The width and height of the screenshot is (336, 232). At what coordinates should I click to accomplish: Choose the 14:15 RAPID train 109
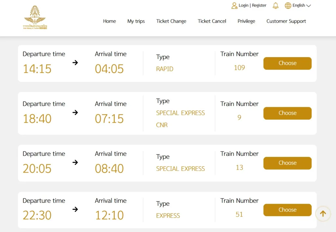point(287,63)
